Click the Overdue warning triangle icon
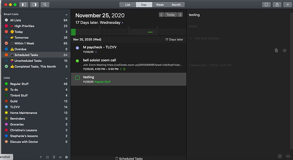The image size is (293, 160). click(x=12, y=49)
